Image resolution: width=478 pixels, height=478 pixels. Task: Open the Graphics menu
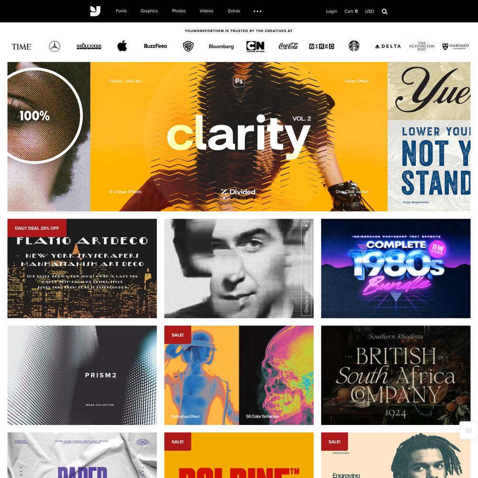tap(149, 11)
